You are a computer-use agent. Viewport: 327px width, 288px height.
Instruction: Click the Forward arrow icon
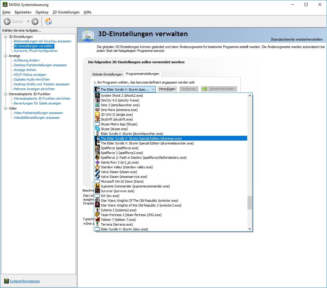pyautogui.click(x=35, y=21)
